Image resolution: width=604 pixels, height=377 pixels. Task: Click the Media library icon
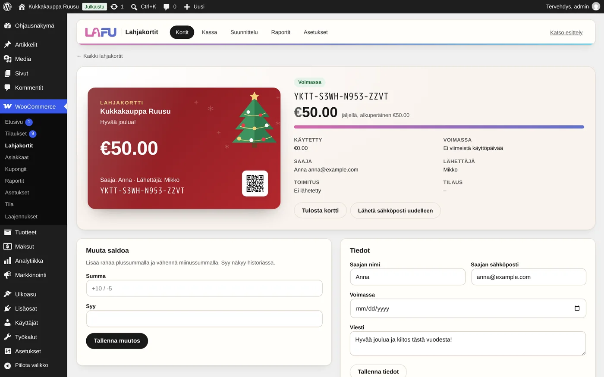click(7, 59)
